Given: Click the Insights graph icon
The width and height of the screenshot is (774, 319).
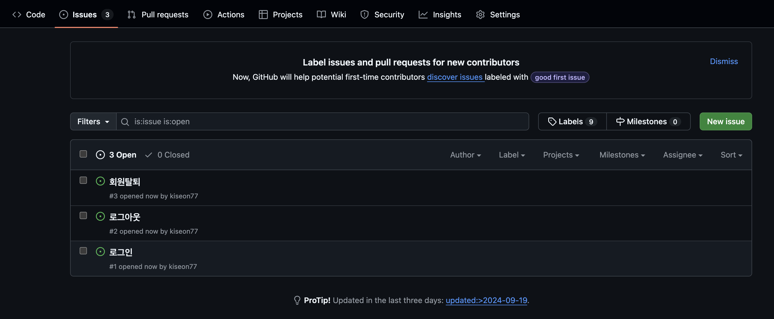Looking at the screenshot, I should (x=423, y=14).
